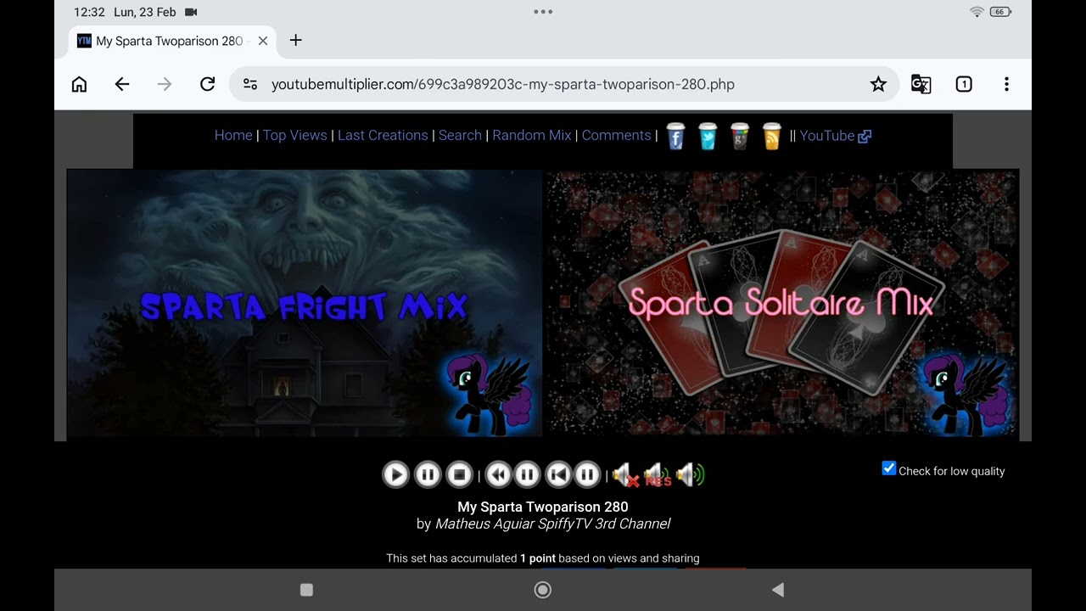This screenshot has width=1086, height=611.
Task: Open the YouTube external link
Action: point(836,135)
